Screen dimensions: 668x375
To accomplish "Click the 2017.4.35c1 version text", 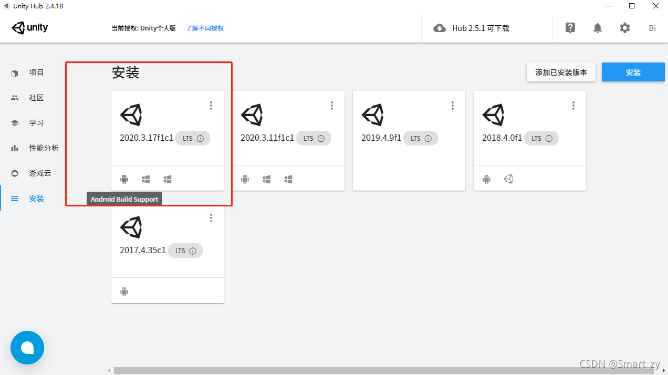I will click(143, 251).
